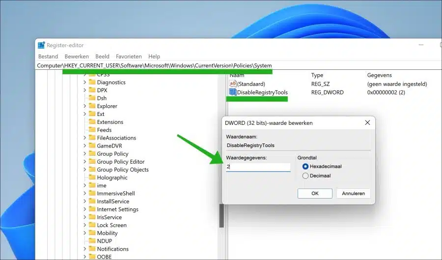Click the Group Policy Objects folder icon
The height and width of the screenshot is (260, 442).
coord(92,169)
